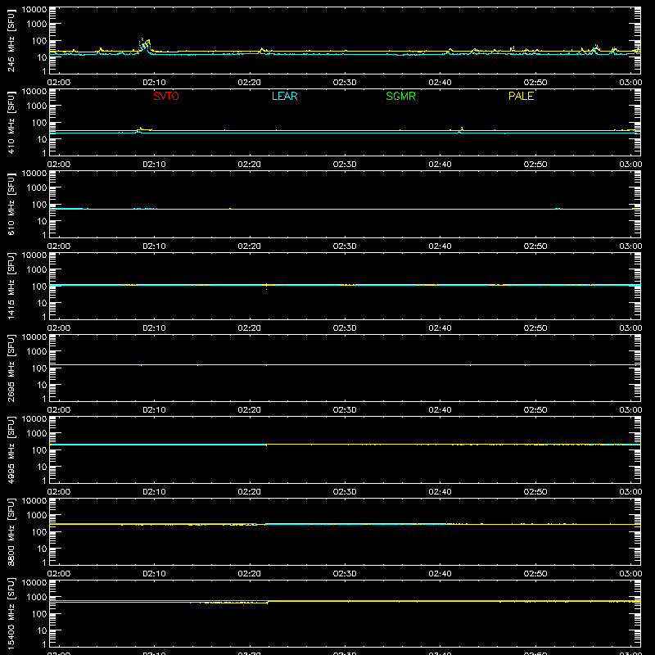Select the 2695 MHz [SFU] axis title
The height and width of the screenshot is (655, 655).
click(x=11, y=368)
